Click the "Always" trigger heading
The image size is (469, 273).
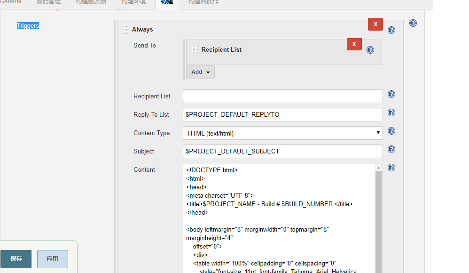point(142,29)
